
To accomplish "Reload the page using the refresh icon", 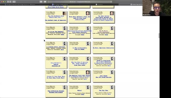I will pyautogui.click(x=111, y=2).
